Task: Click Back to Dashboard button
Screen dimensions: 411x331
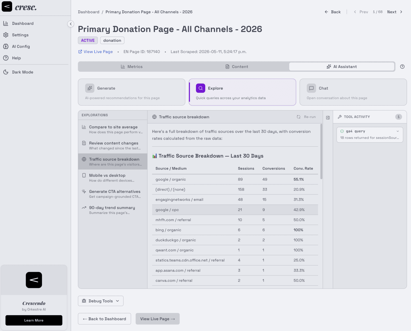Action: [x=104, y=319]
